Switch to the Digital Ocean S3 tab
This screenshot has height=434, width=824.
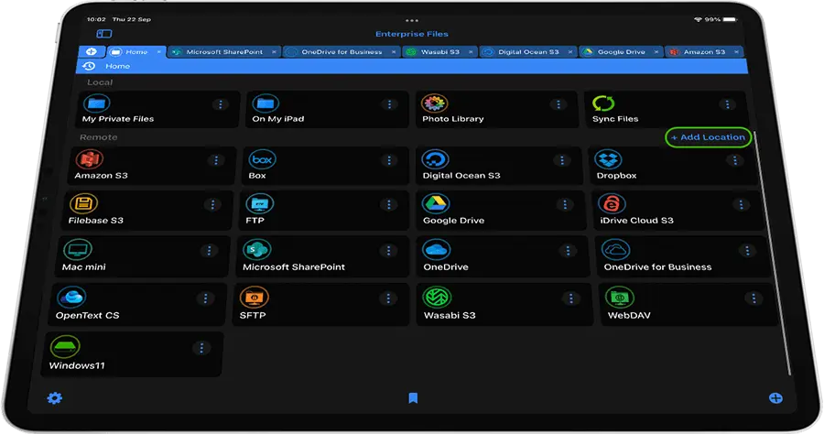[x=527, y=52]
